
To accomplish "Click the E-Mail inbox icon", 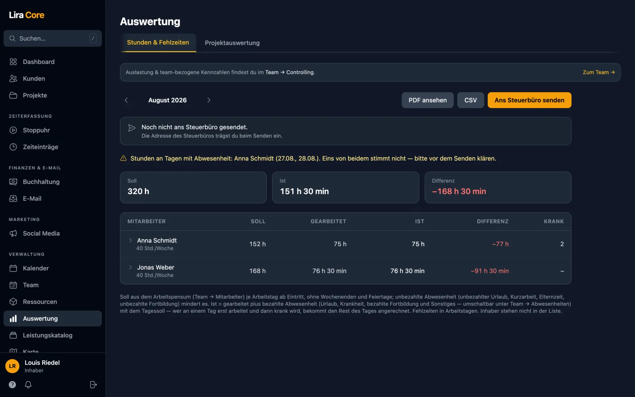I will tap(13, 198).
